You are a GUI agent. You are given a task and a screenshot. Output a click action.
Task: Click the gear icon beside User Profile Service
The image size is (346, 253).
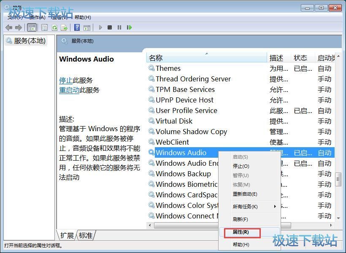pyautogui.click(x=151, y=110)
